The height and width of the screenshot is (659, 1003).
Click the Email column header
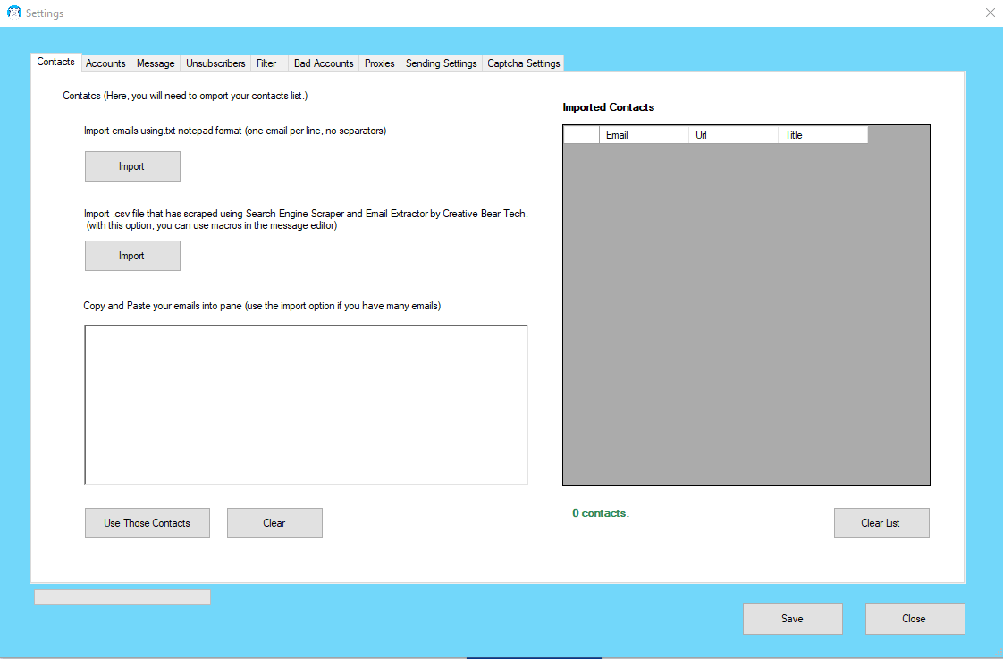(x=644, y=135)
